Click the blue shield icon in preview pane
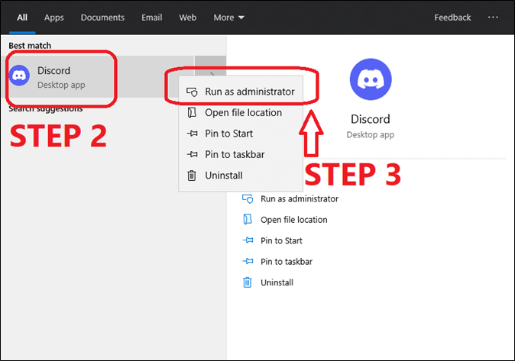The image size is (515, 361). pos(248,199)
